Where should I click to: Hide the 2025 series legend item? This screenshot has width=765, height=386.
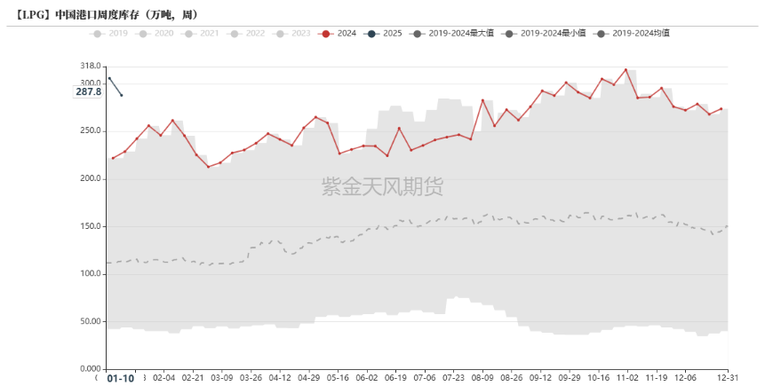(383, 33)
